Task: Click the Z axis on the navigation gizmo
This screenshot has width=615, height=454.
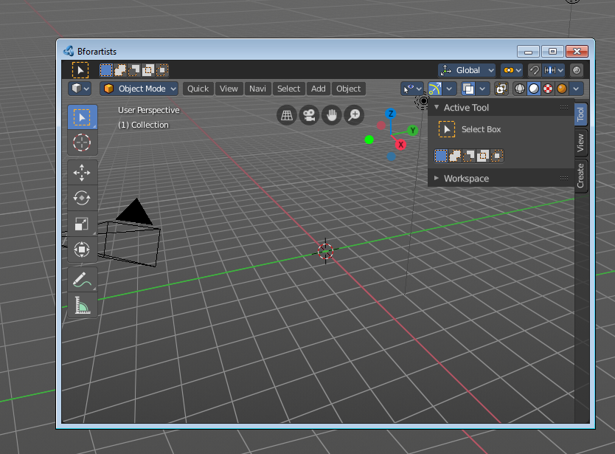Action: click(x=390, y=114)
